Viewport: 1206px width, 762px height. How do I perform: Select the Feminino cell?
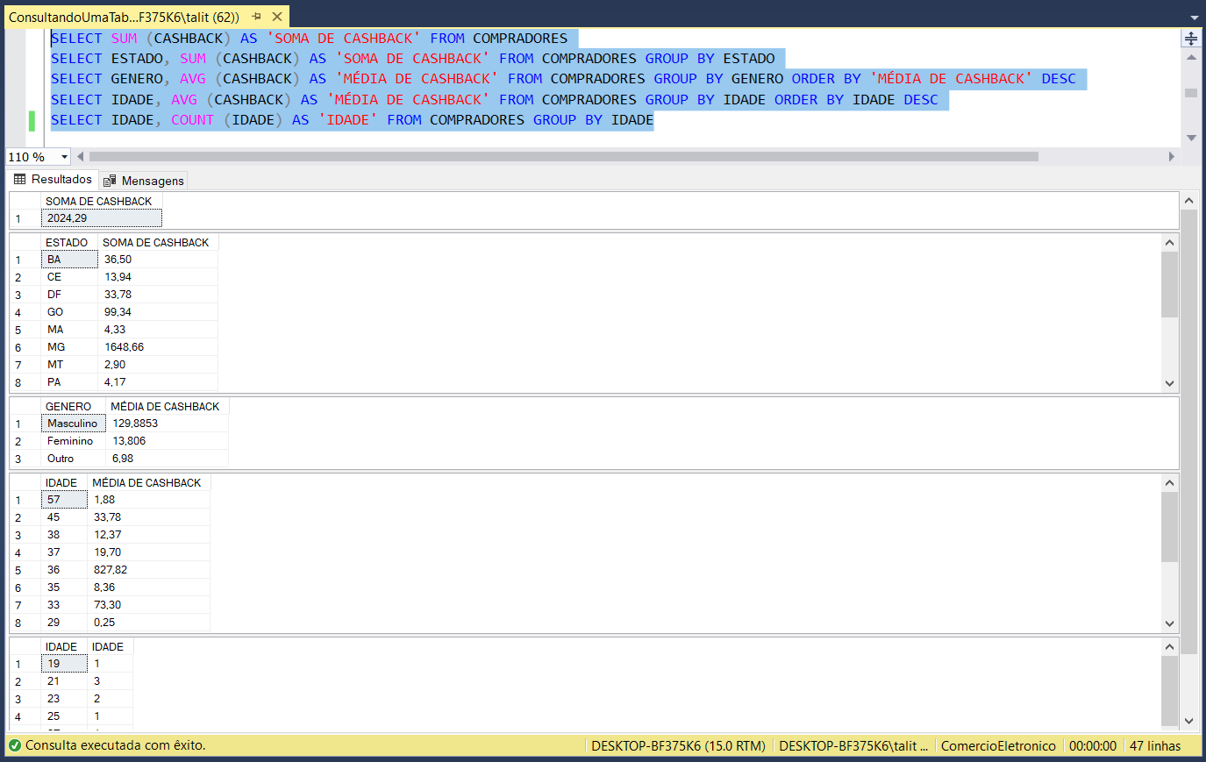coord(74,441)
